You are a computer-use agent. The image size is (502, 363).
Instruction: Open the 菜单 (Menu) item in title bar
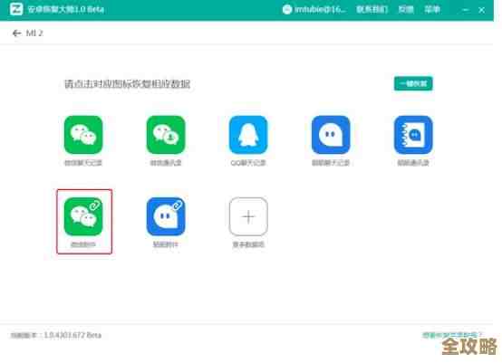pyautogui.click(x=432, y=10)
